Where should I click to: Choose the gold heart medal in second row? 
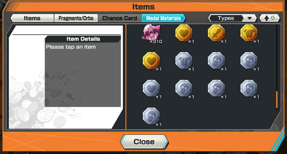[x=151, y=60]
